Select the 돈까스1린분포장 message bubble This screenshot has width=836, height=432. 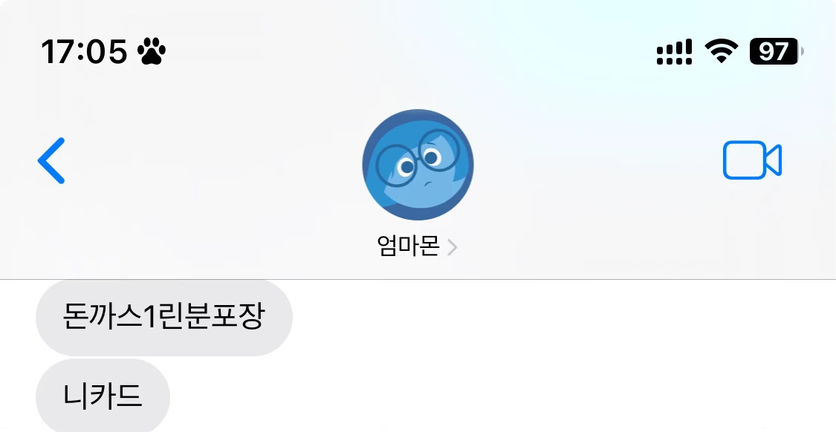(x=164, y=318)
